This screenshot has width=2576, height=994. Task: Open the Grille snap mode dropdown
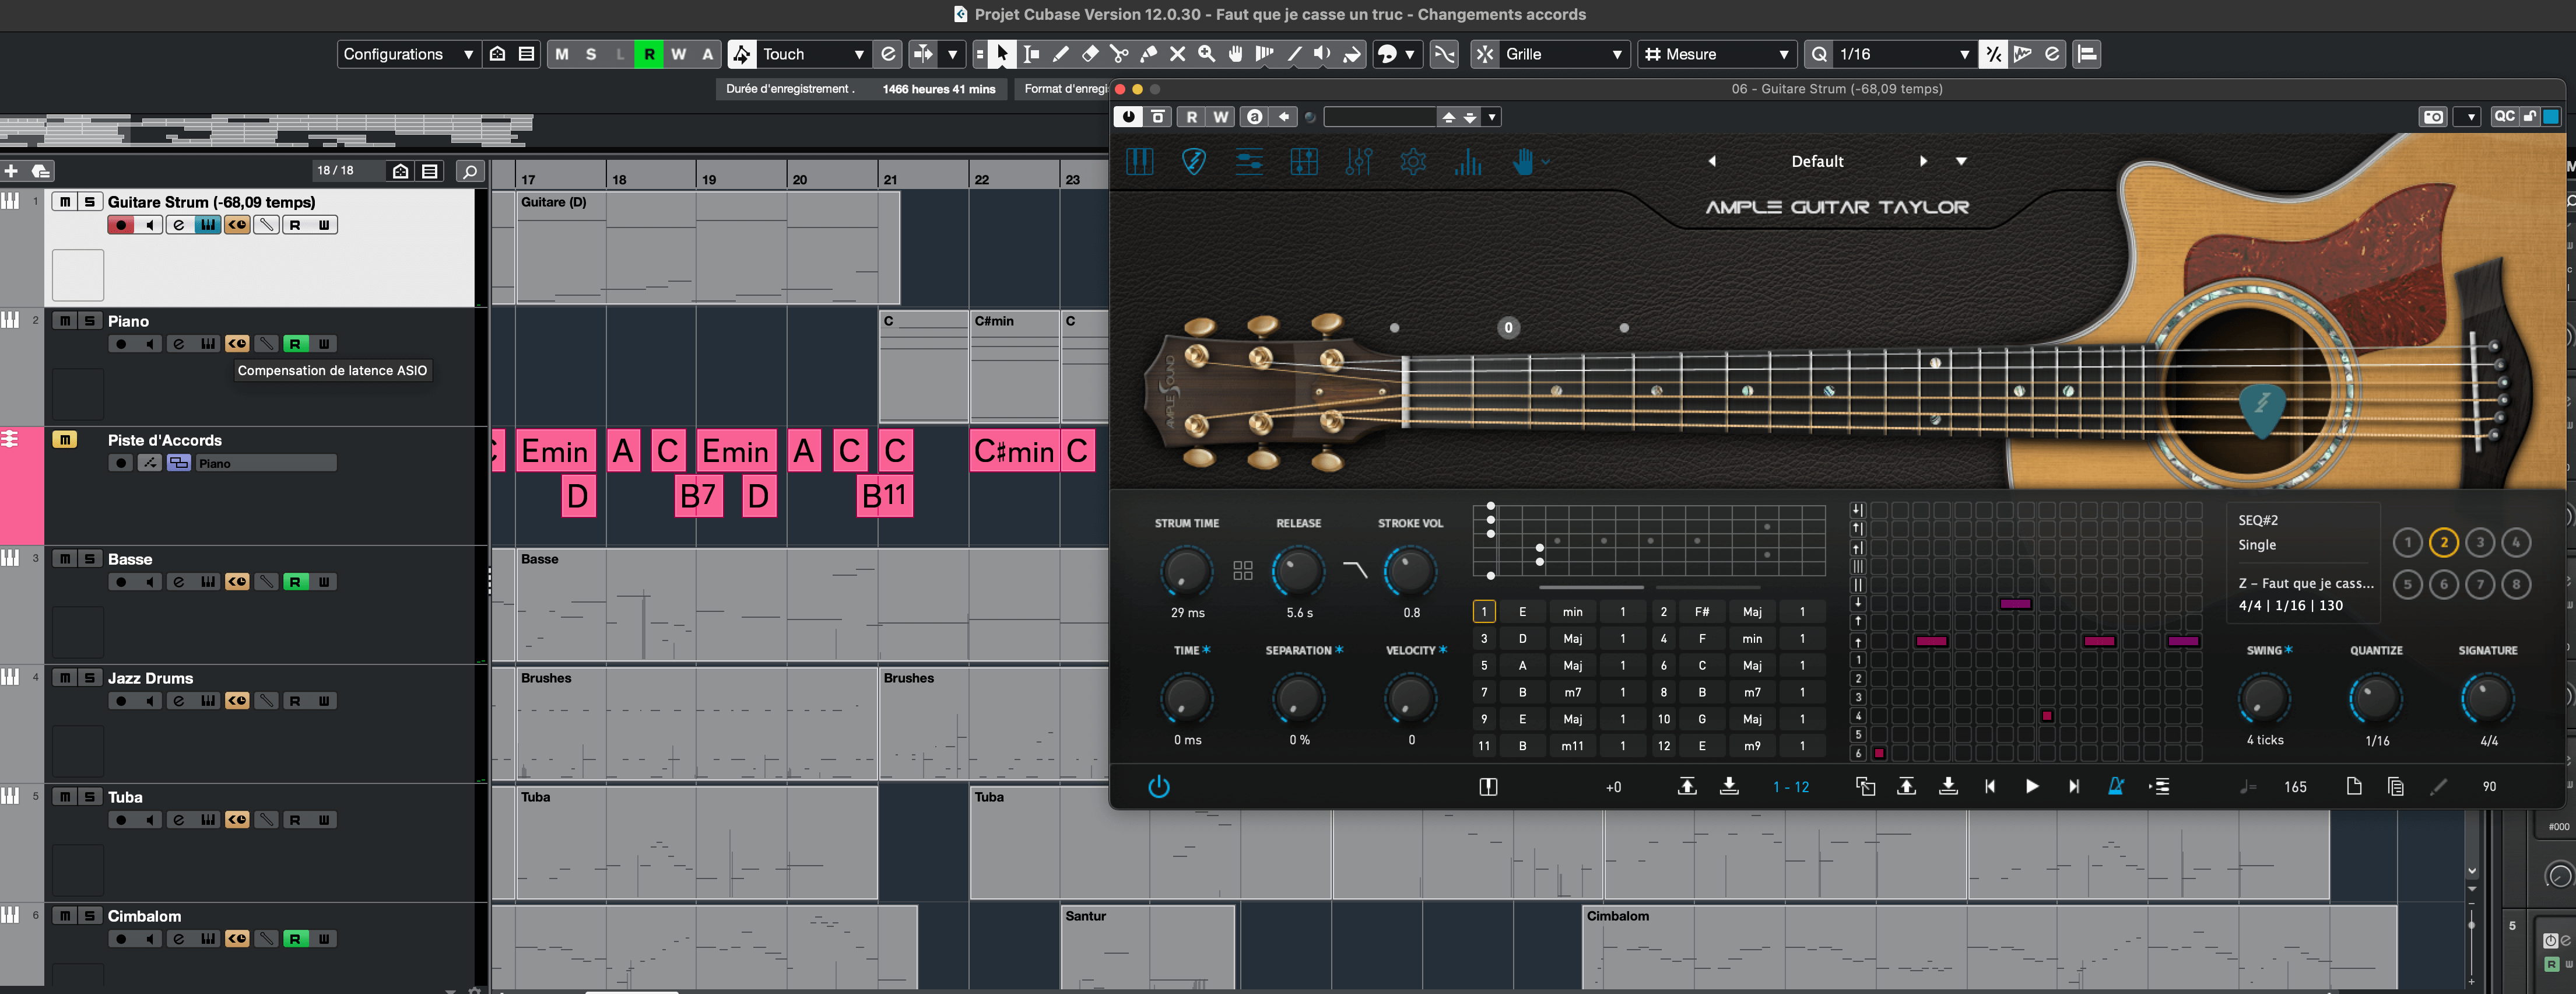(x=1550, y=54)
